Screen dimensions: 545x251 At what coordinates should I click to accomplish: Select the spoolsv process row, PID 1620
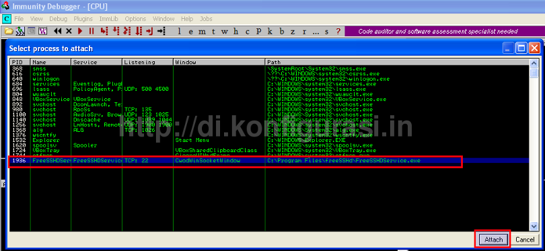click(269, 145)
